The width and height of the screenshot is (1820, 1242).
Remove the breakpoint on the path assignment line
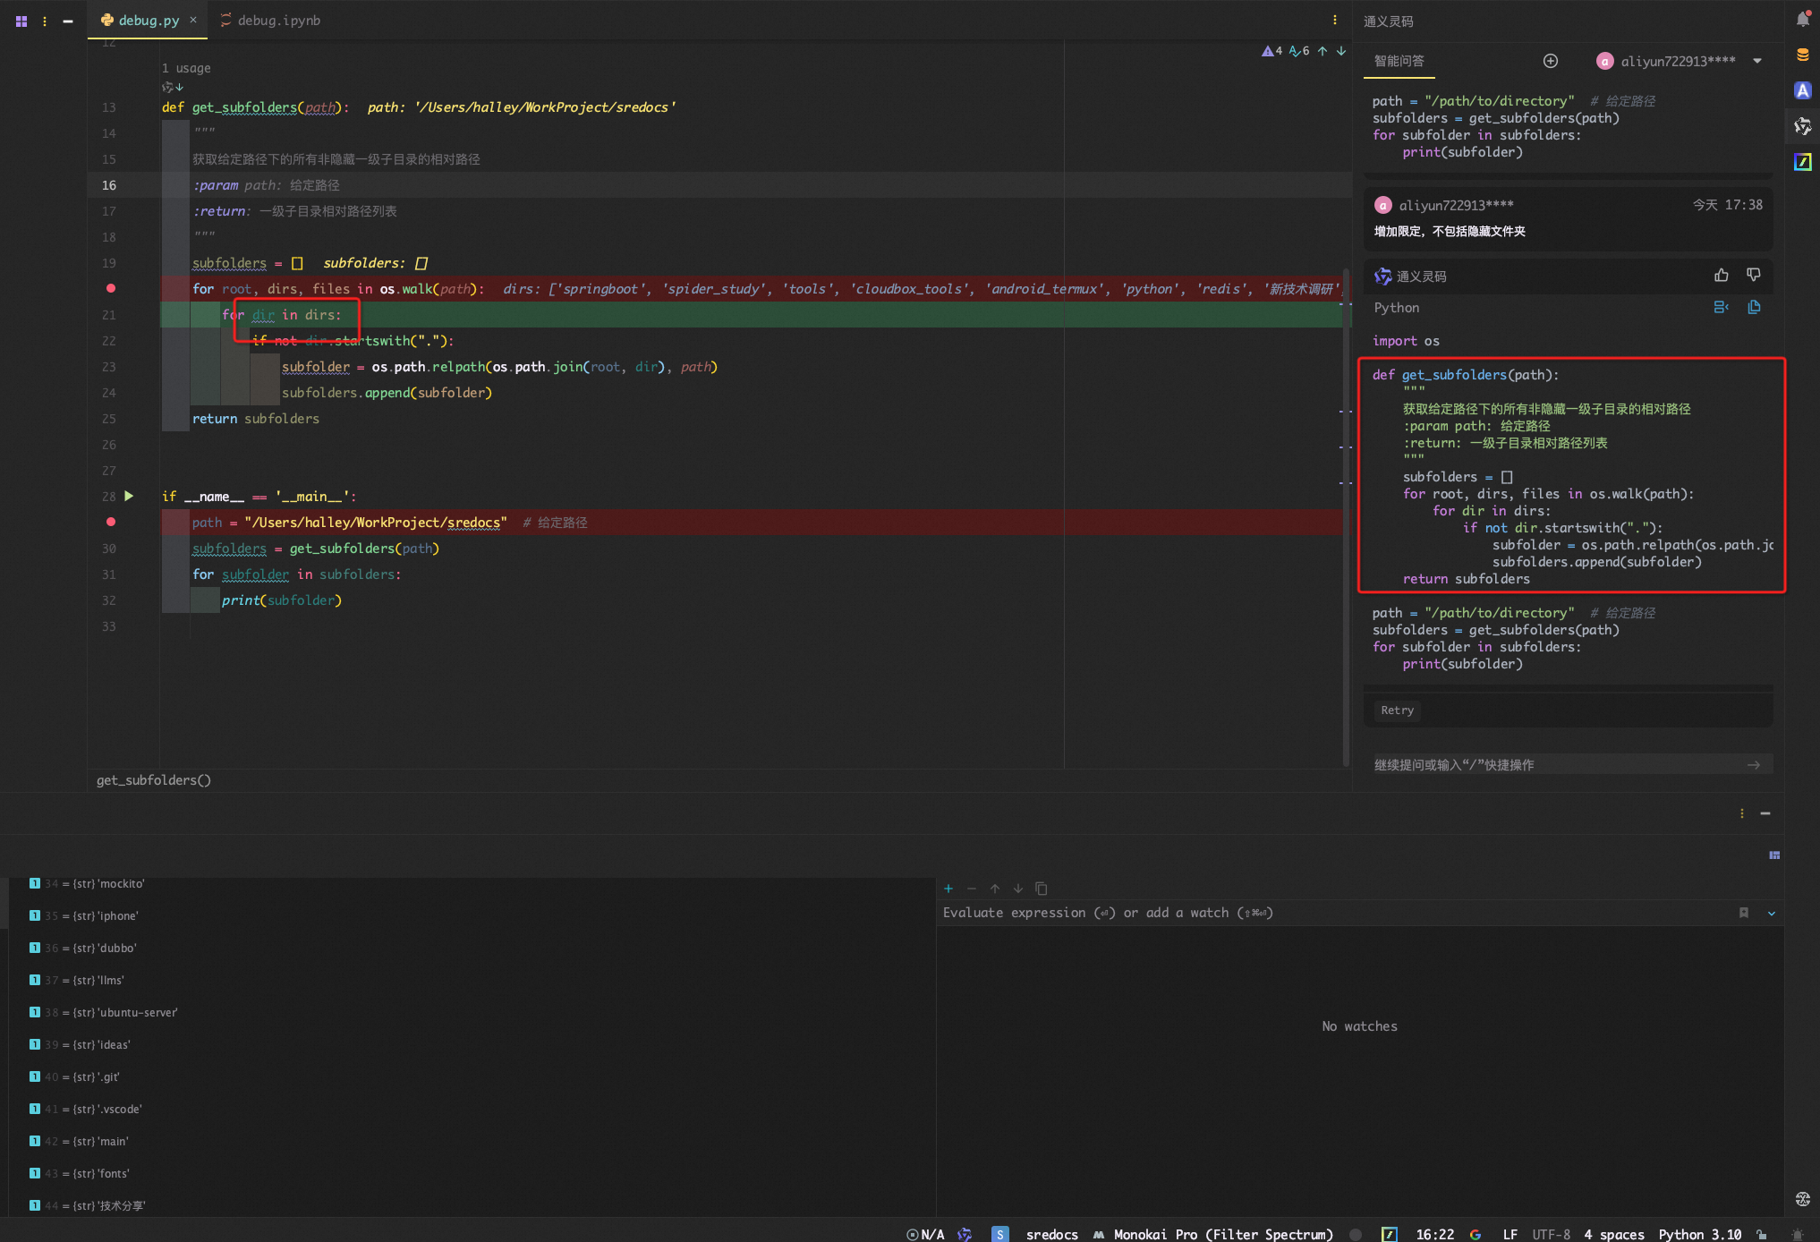pyautogui.click(x=111, y=522)
